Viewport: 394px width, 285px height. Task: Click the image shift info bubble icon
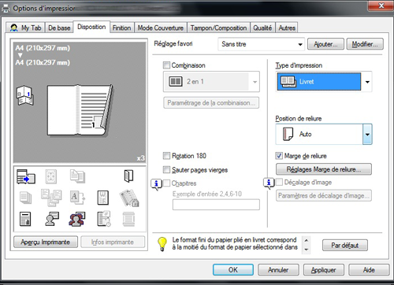(x=269, y=183)
